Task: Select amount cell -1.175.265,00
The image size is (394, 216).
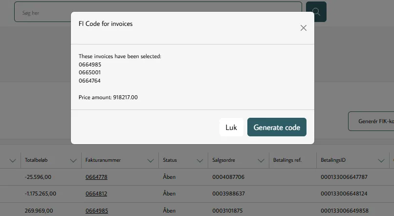Action: [x=41, y=194]
